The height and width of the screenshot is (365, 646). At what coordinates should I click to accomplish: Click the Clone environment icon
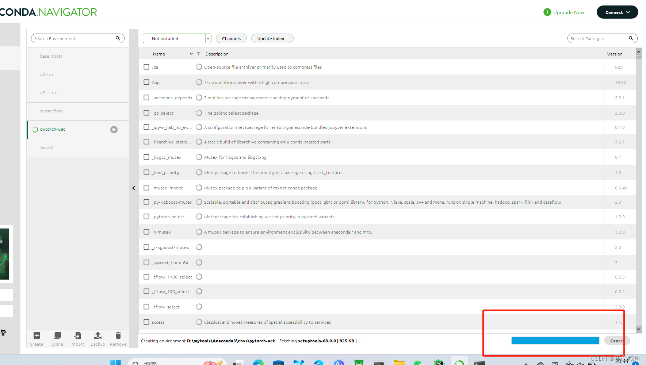coord(57,335)
